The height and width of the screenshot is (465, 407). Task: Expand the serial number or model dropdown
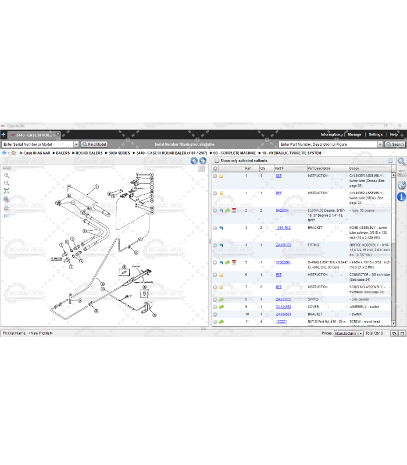click(76, 144)
